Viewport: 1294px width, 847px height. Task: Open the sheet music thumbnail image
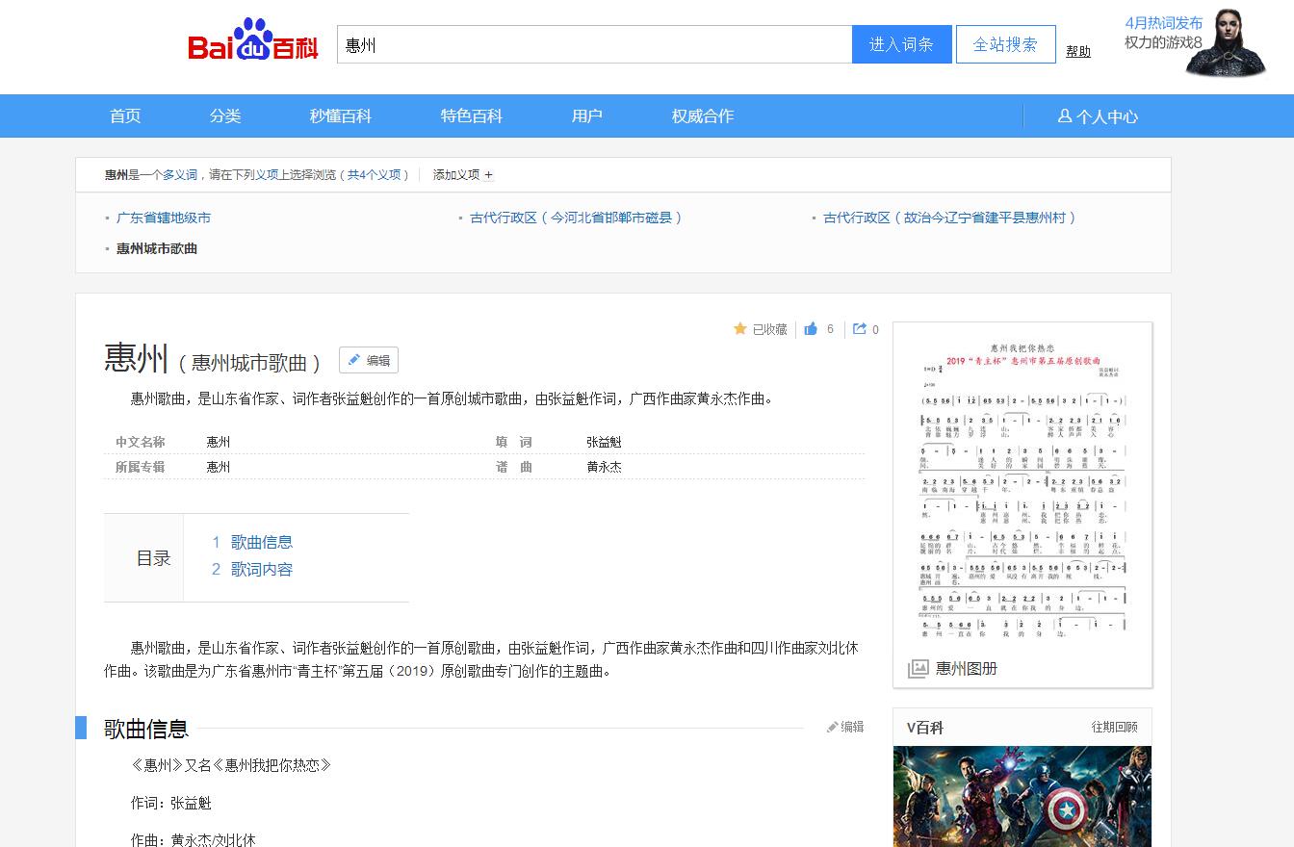pos(1022,489)
